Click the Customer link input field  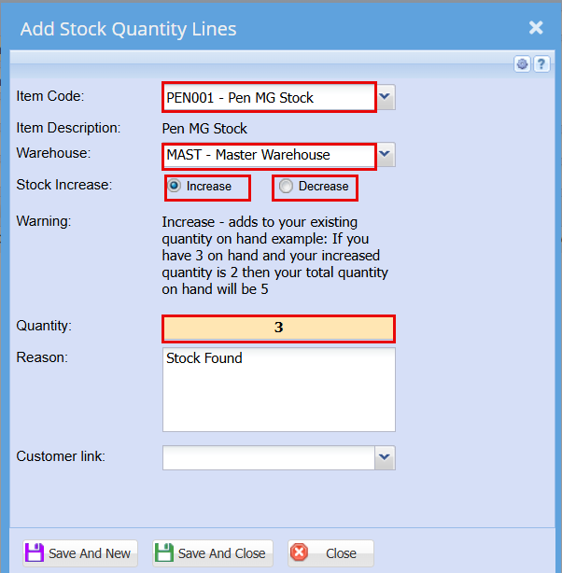(269, 457)
